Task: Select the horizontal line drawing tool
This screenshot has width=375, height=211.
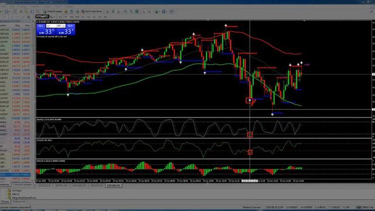Action: point(17,17)
